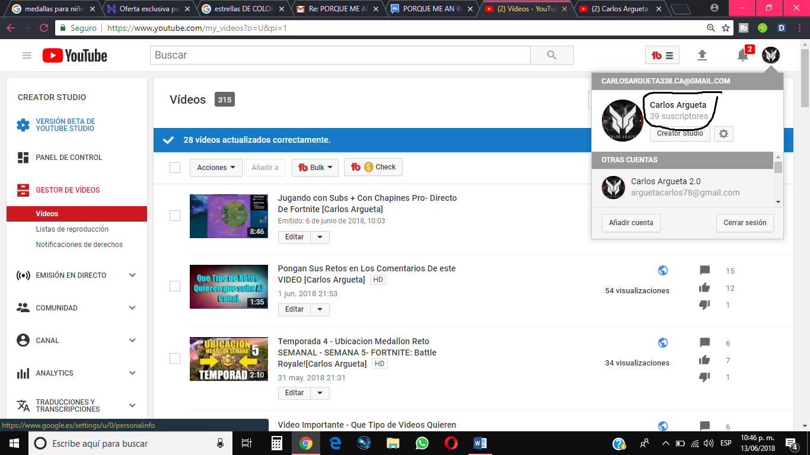
Task: Go to the YouTube home logo
Action: [x=75, y=56]
